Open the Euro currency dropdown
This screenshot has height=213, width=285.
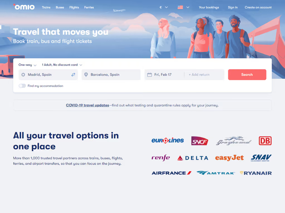[164, 7]
